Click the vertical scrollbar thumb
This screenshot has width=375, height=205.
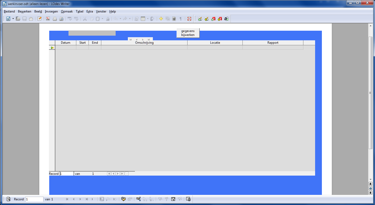tap(370, 93)
